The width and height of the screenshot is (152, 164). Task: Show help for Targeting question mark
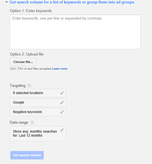click(x=29, y=86)
